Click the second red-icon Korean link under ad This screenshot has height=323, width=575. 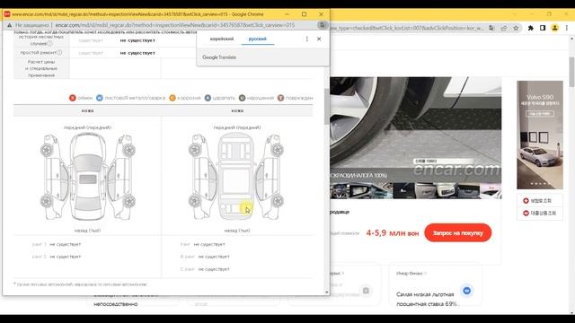(x=539, y=213)
